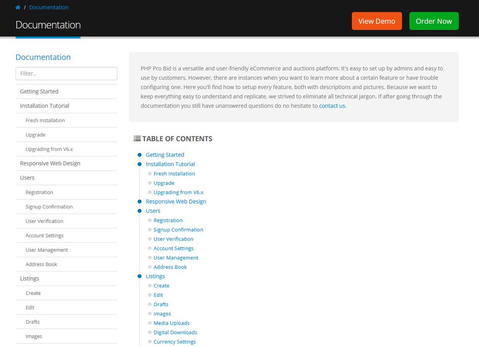This screenshot has width=479, height=347.
Task: Open Registration in table of contents
Action: tap(168, 220)
